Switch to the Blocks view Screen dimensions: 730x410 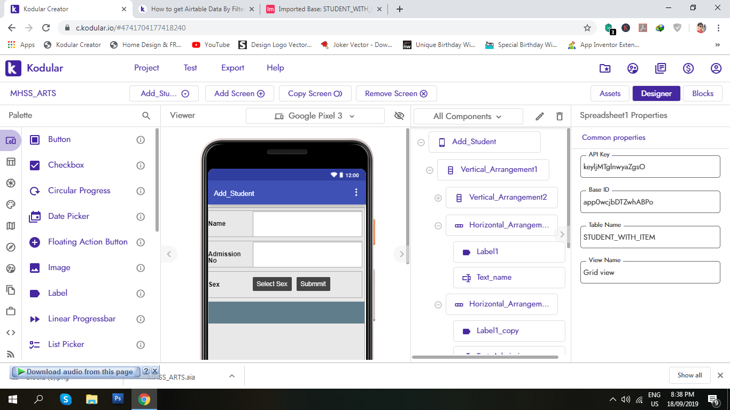[x=702, y=93]
